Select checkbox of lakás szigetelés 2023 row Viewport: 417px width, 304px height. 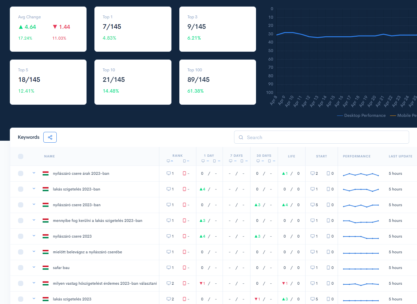21,299
